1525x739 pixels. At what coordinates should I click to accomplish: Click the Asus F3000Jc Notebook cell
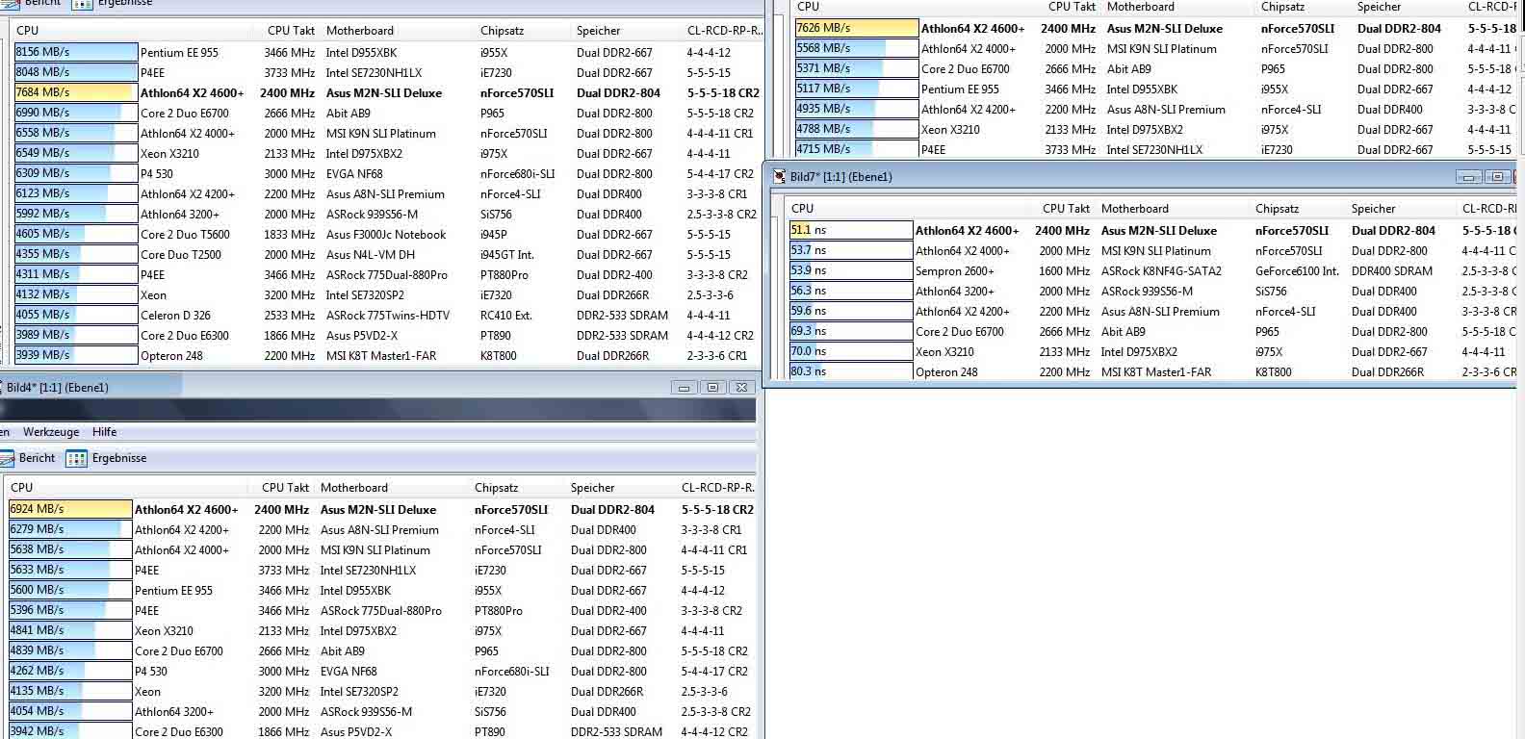click(386, 235)
